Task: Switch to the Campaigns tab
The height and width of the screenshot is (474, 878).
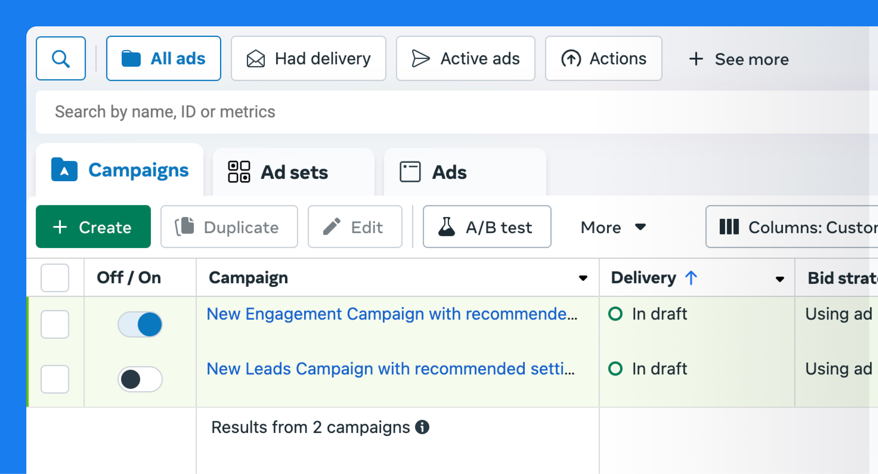Action: pos(120,170)
